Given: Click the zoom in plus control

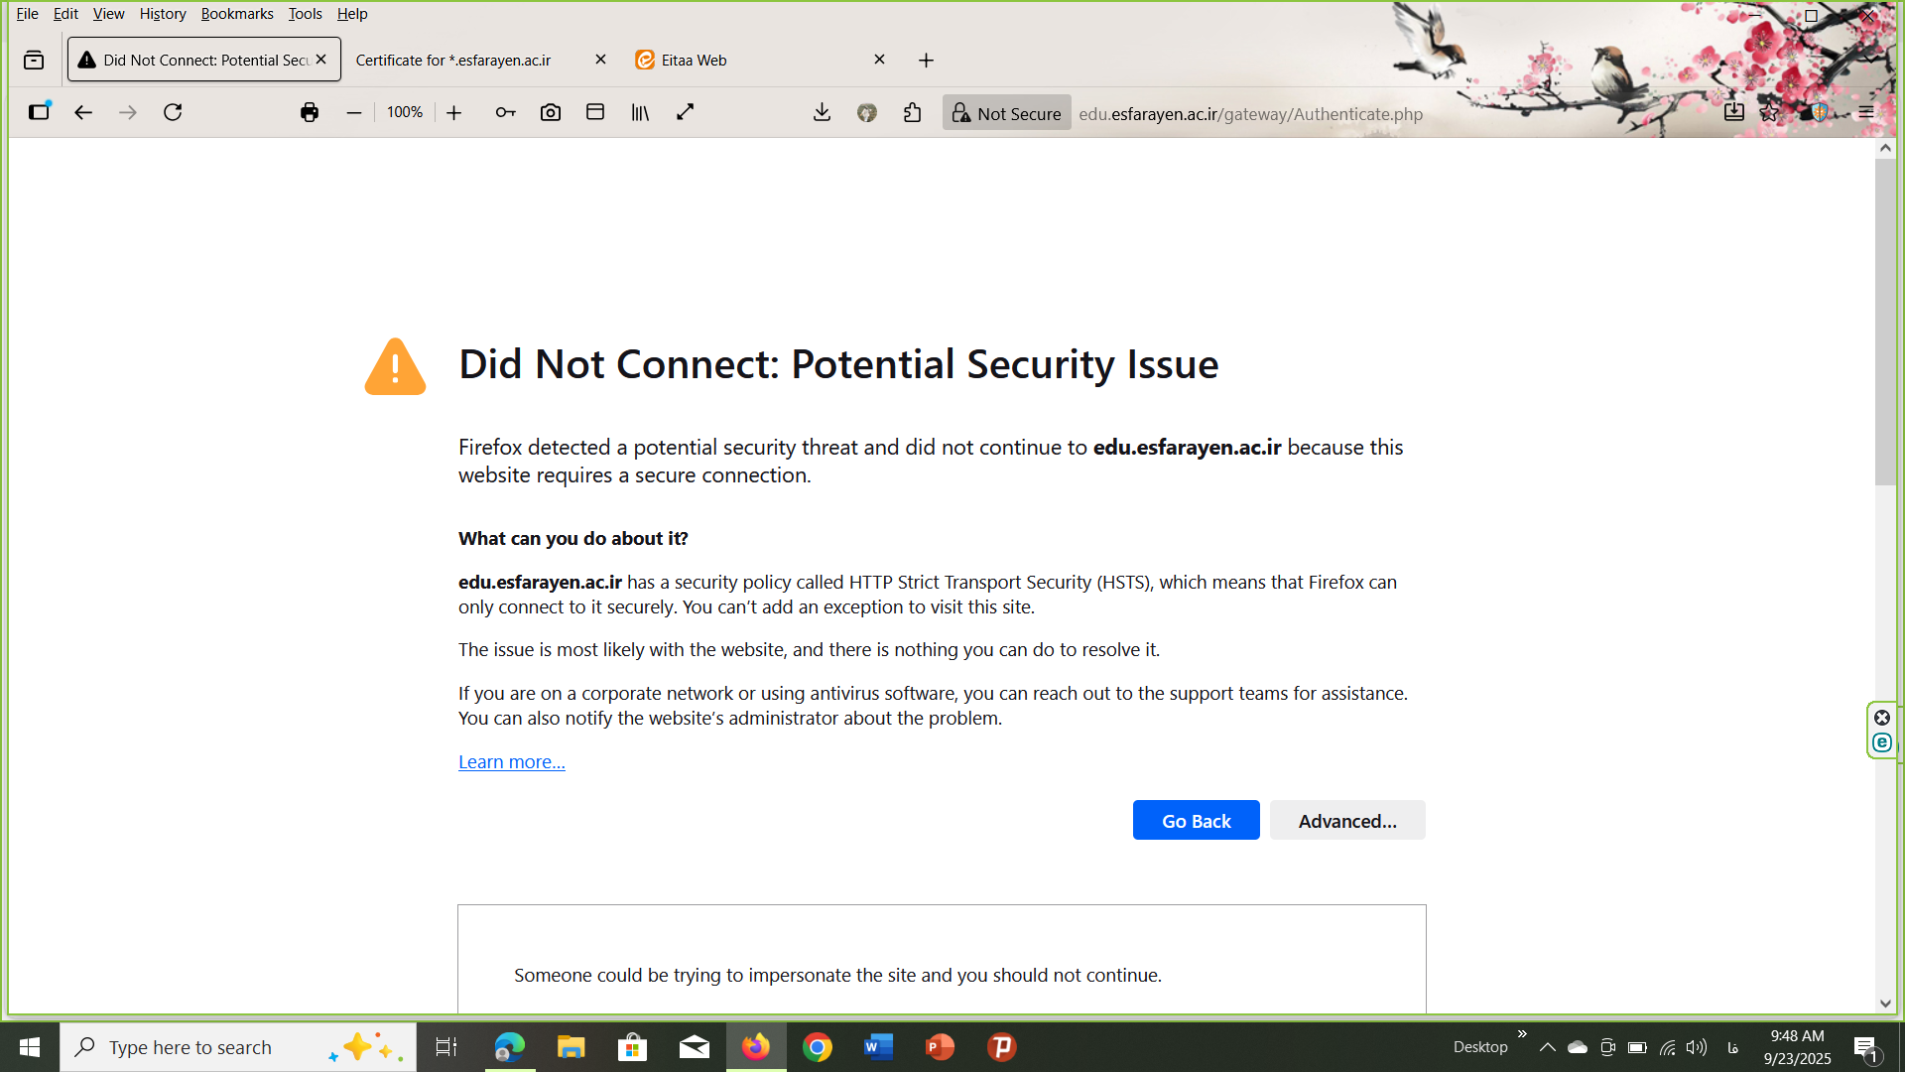Looking at the screenshot, I should (454, 113).
